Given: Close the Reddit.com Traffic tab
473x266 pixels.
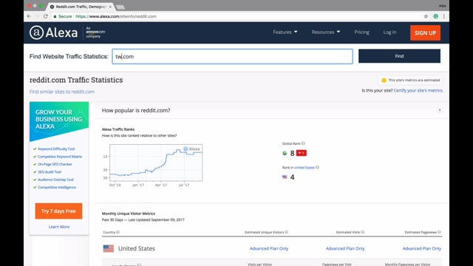Looking at the screenshot, I should click(x=110, y=7).
